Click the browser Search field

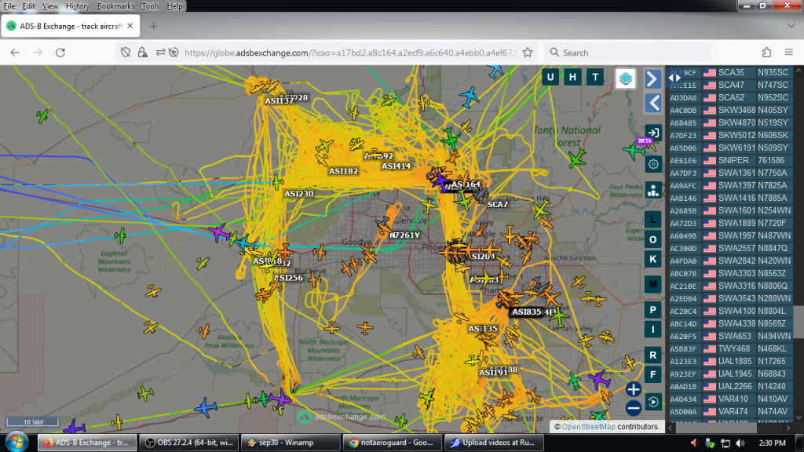pyautogui.click(x=627, y=53)
